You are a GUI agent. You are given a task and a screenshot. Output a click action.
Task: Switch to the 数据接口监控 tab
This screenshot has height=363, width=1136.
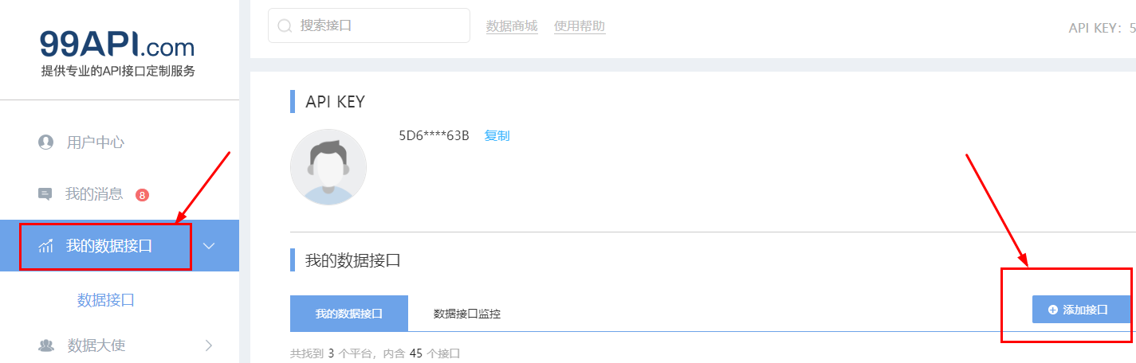point(467,313)
